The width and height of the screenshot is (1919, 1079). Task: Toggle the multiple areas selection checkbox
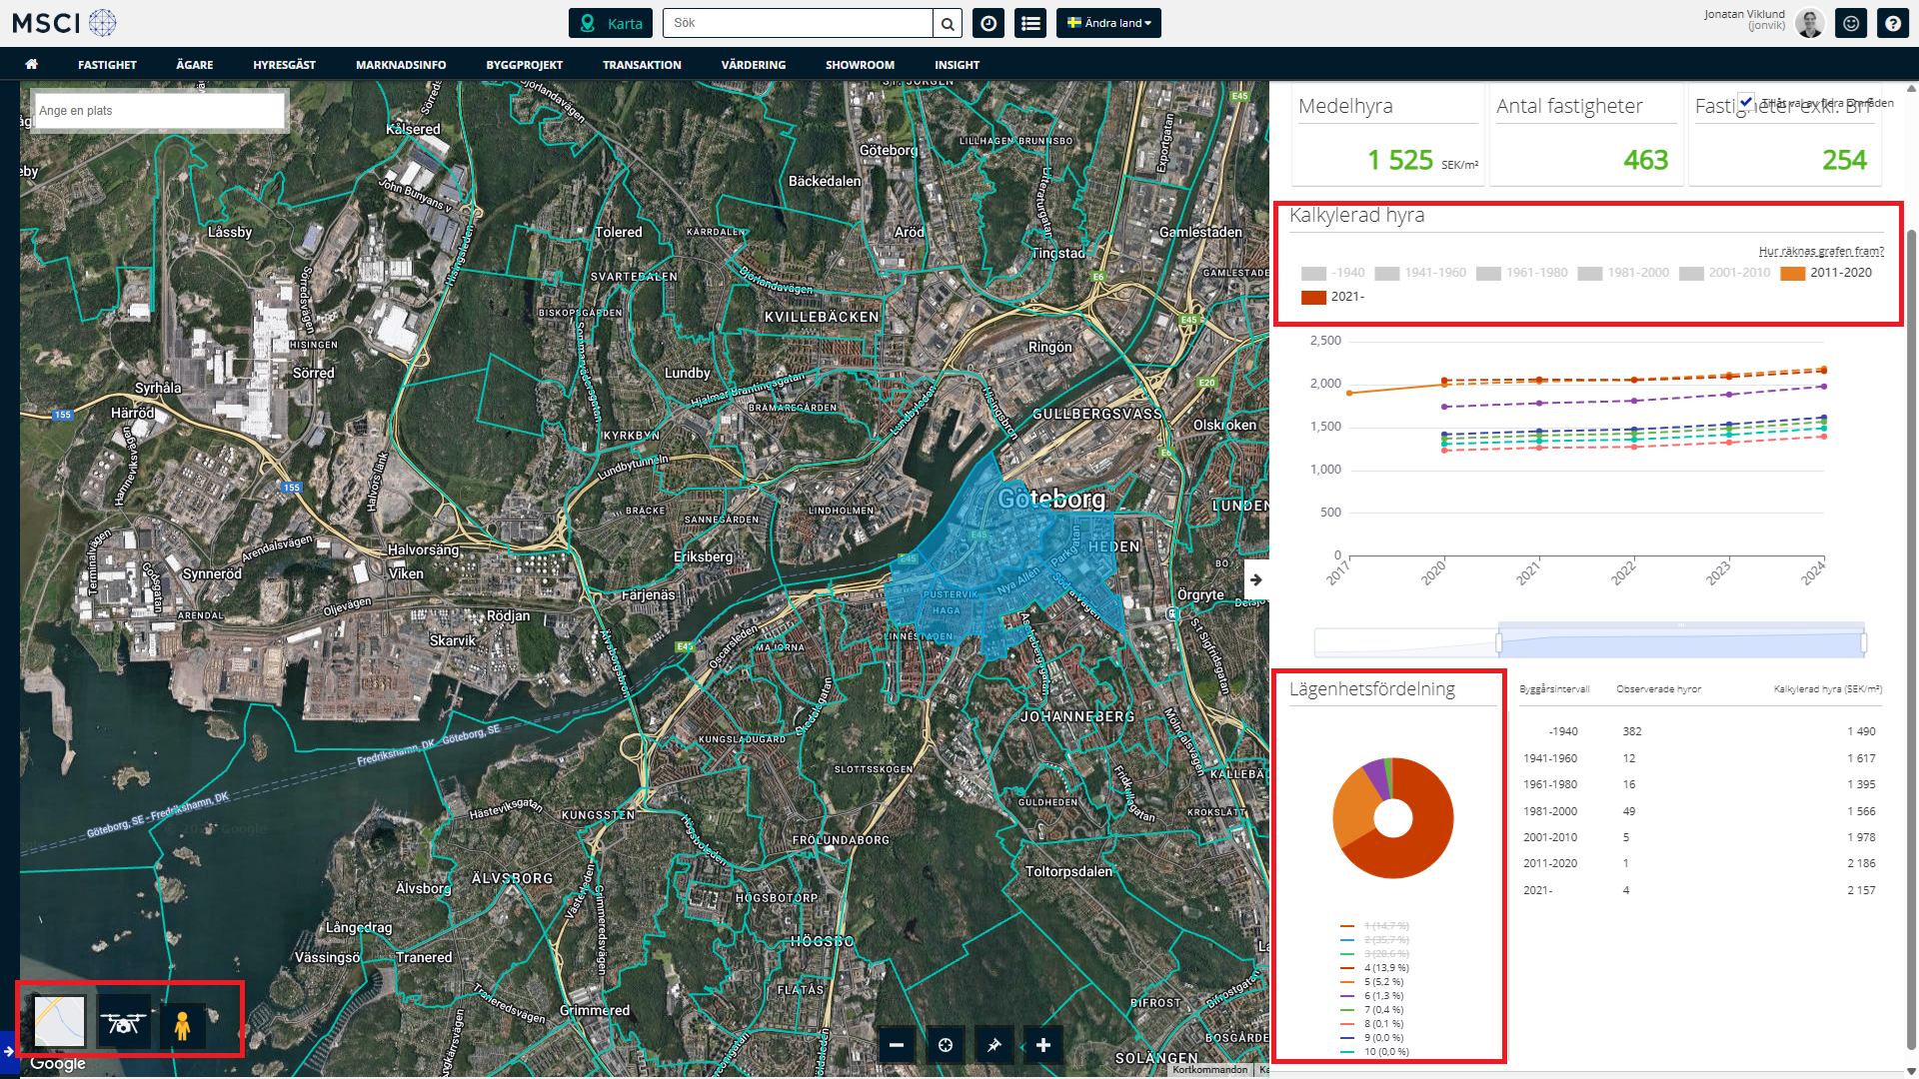tap(1745, 101)
